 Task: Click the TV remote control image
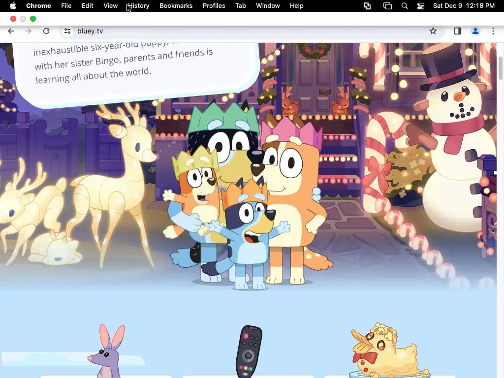pyautogui.click(x=249, y=351)
